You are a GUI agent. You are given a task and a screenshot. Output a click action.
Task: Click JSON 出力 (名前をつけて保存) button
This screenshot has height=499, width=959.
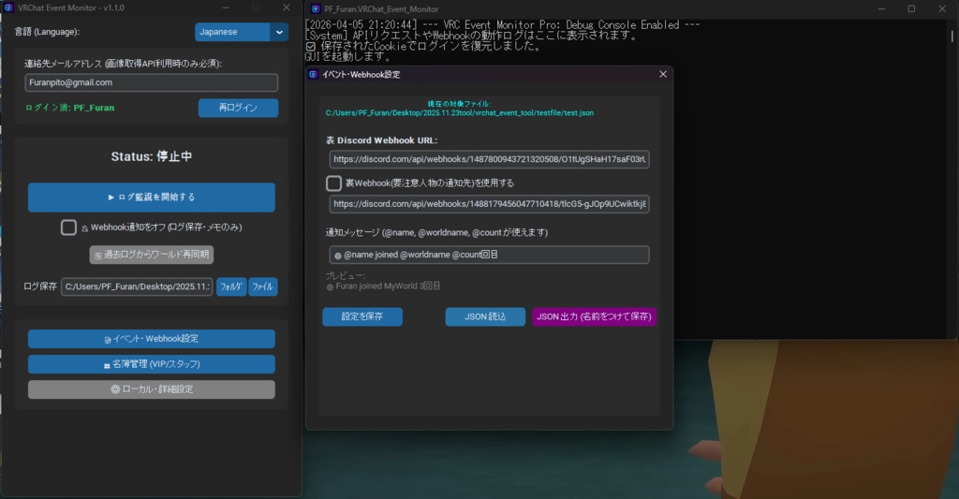click(594, 316)
